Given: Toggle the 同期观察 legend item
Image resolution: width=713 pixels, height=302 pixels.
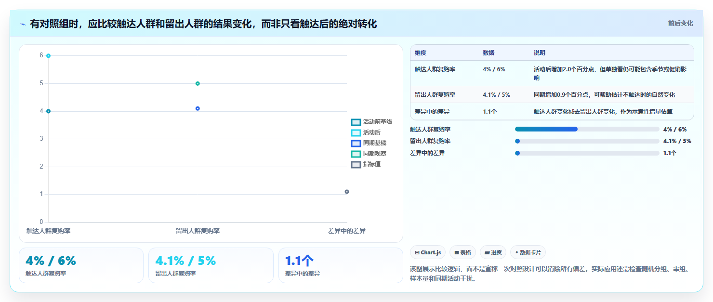Looking at the screenshot, I should pos(369,154).
